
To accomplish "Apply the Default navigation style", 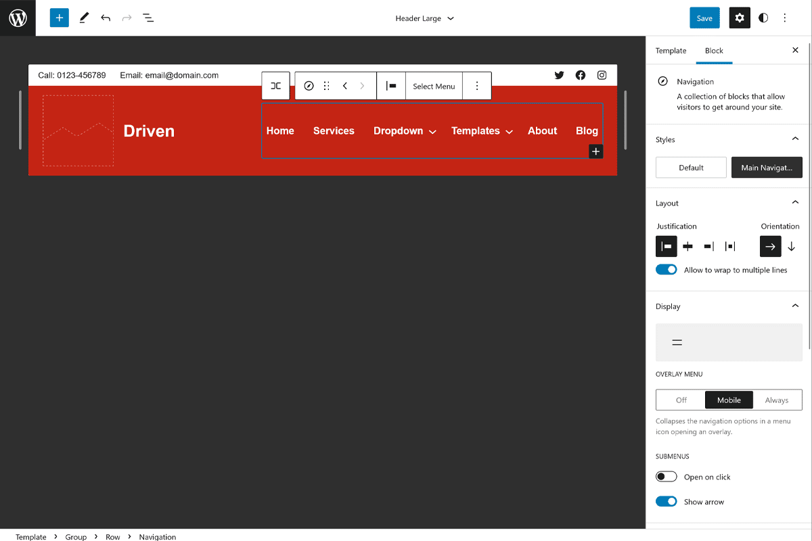I will tap(691, 168).
